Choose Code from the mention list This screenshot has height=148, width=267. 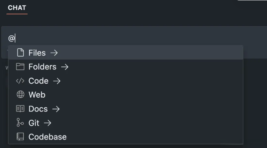38,81
